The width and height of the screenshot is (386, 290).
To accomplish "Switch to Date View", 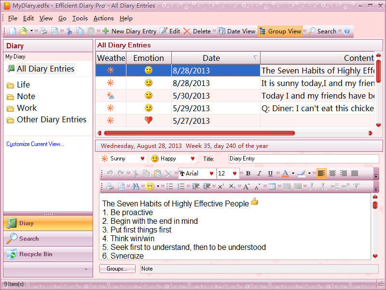I will (237, 31).
